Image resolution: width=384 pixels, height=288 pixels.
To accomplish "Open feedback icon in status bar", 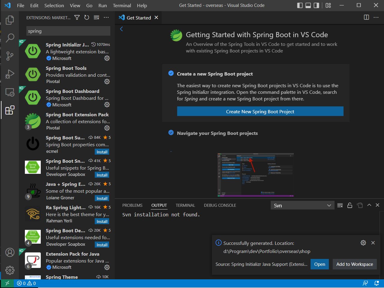I will tap(365, 283).
